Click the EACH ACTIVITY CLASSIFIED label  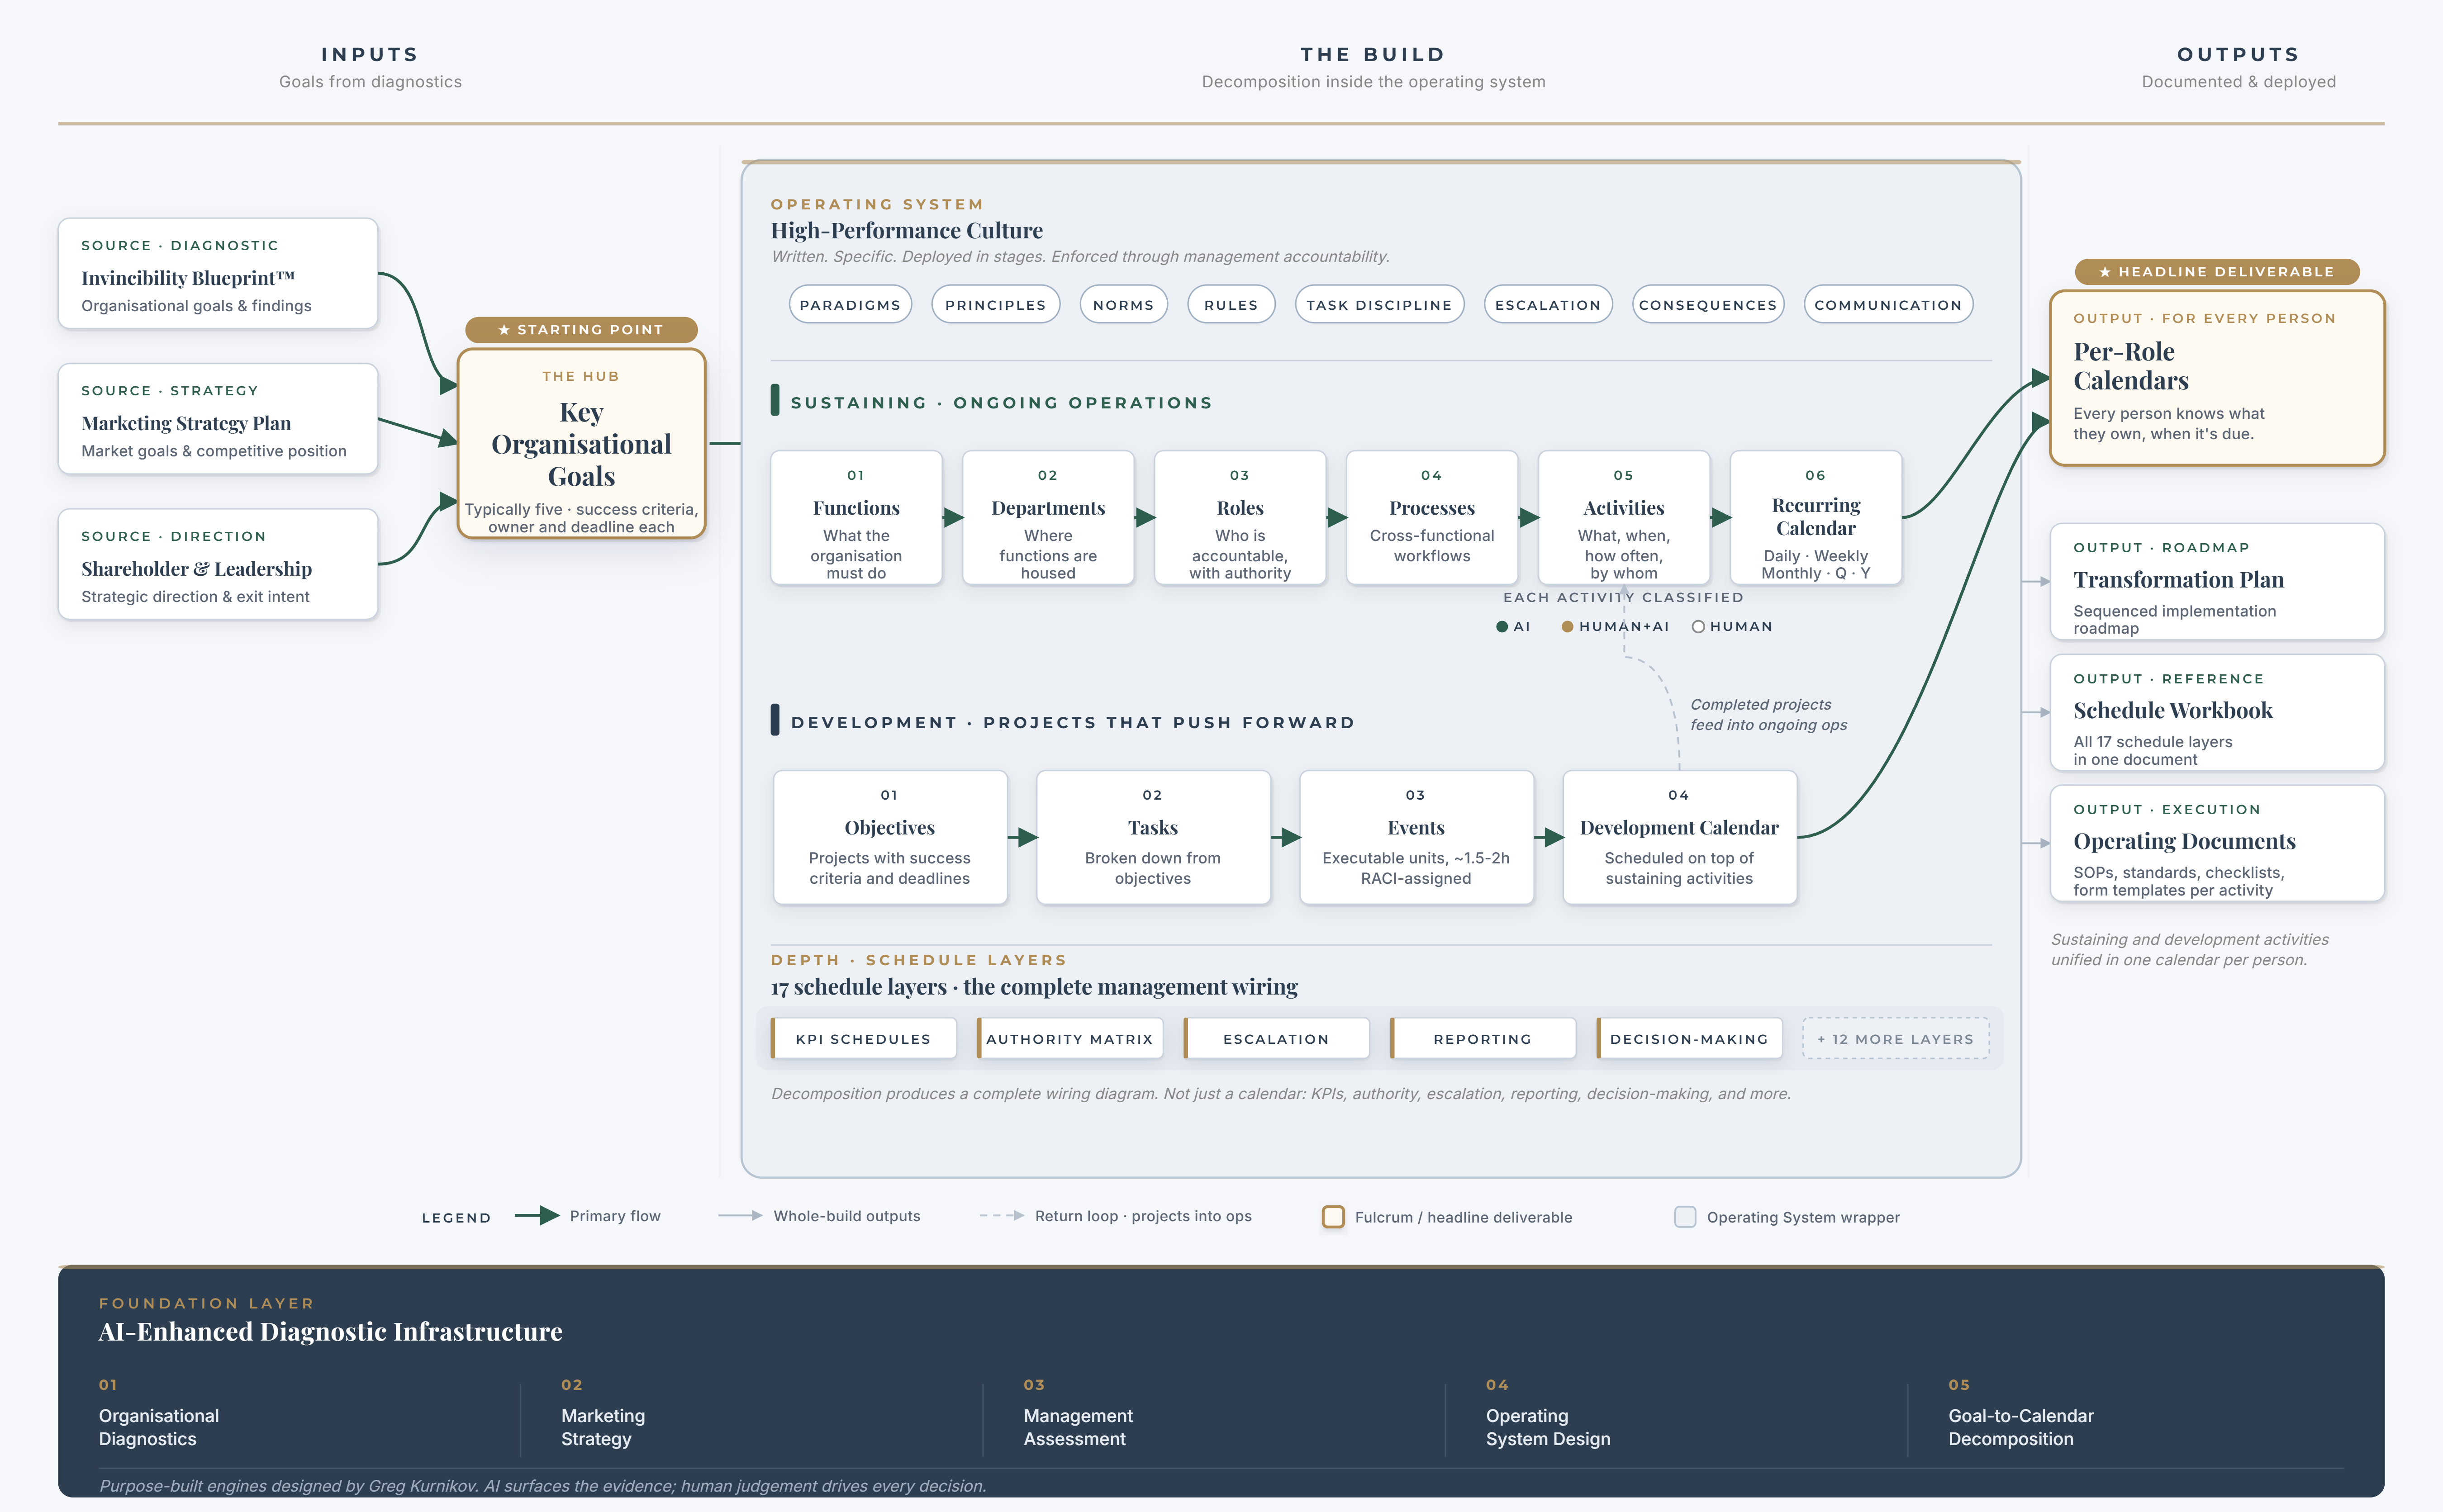pyautogui.click(x=1624, y=598)
